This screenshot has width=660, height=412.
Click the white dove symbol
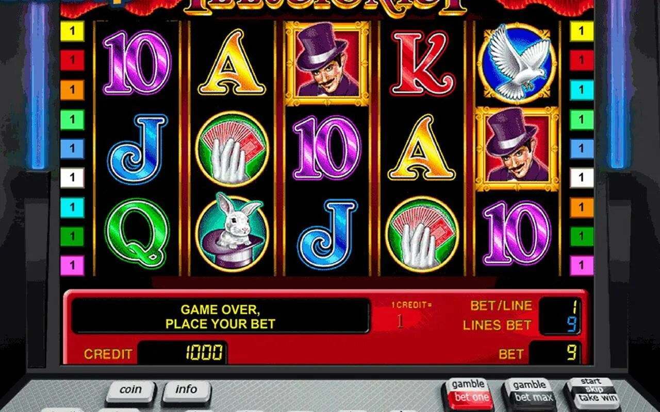(x=517, y=63)
